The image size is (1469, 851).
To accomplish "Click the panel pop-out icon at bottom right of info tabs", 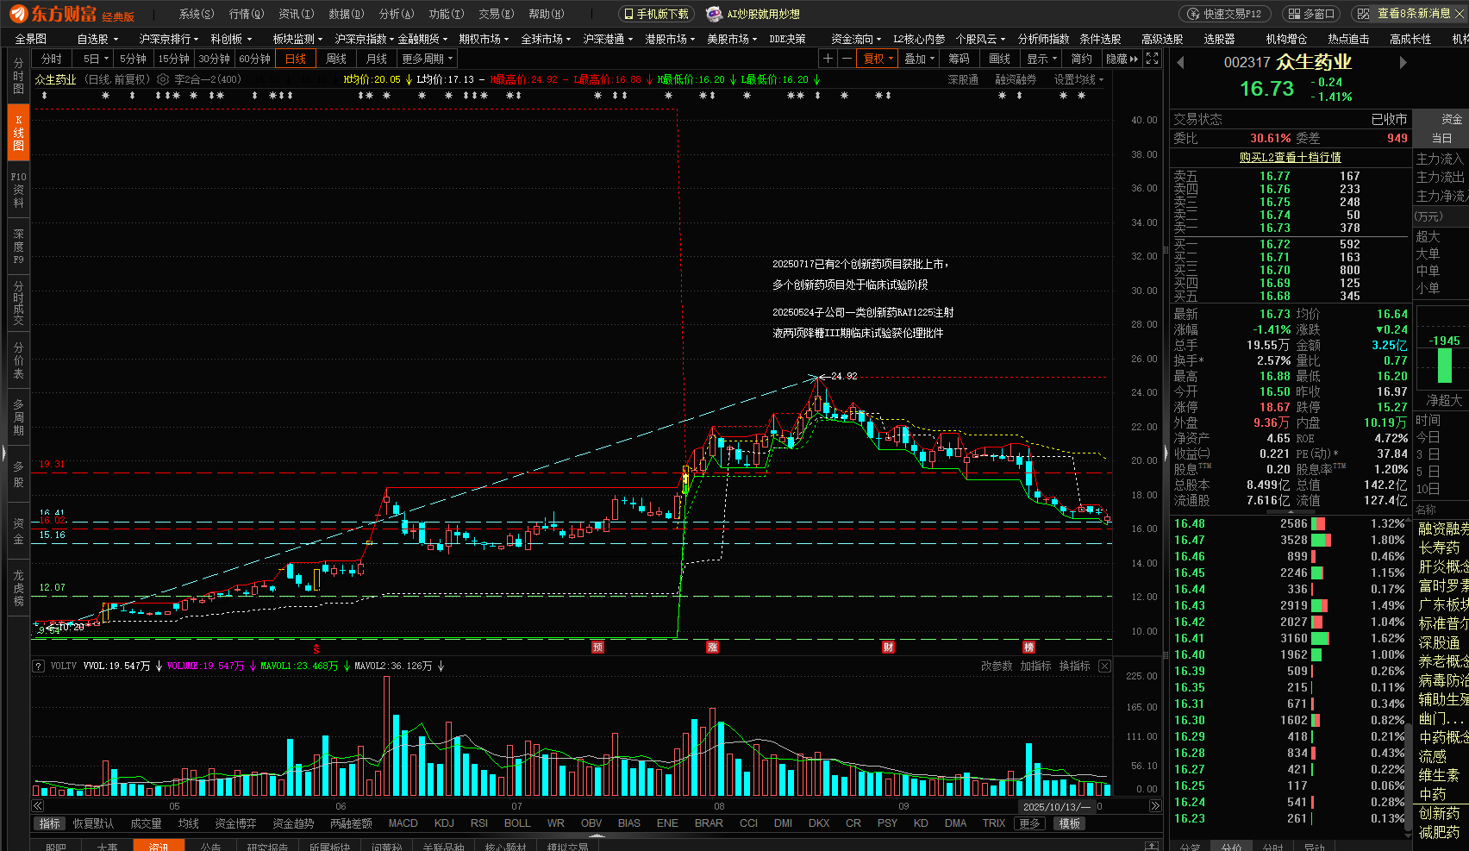I will pyautogui.click(x=1151, y=846).
